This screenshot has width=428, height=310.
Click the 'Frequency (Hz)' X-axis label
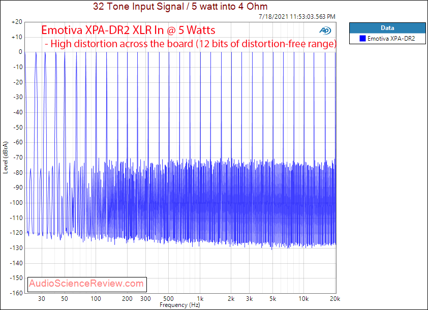[180, 305]
